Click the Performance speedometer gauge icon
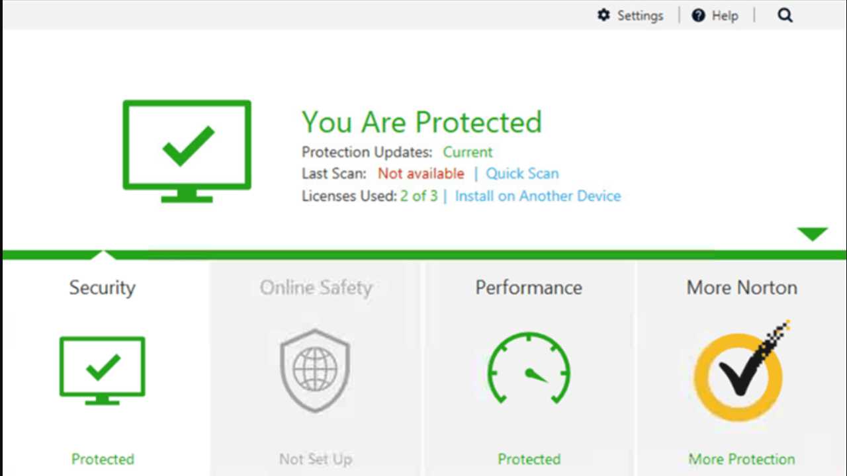The height and width of the screenshot is (476, 847). pyautogui.click(x=529, y=368)
